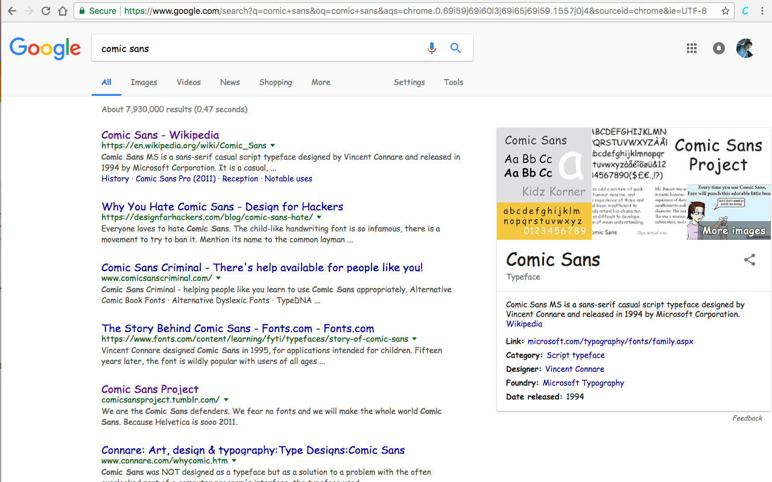Select the All results tab

[106, 83]
